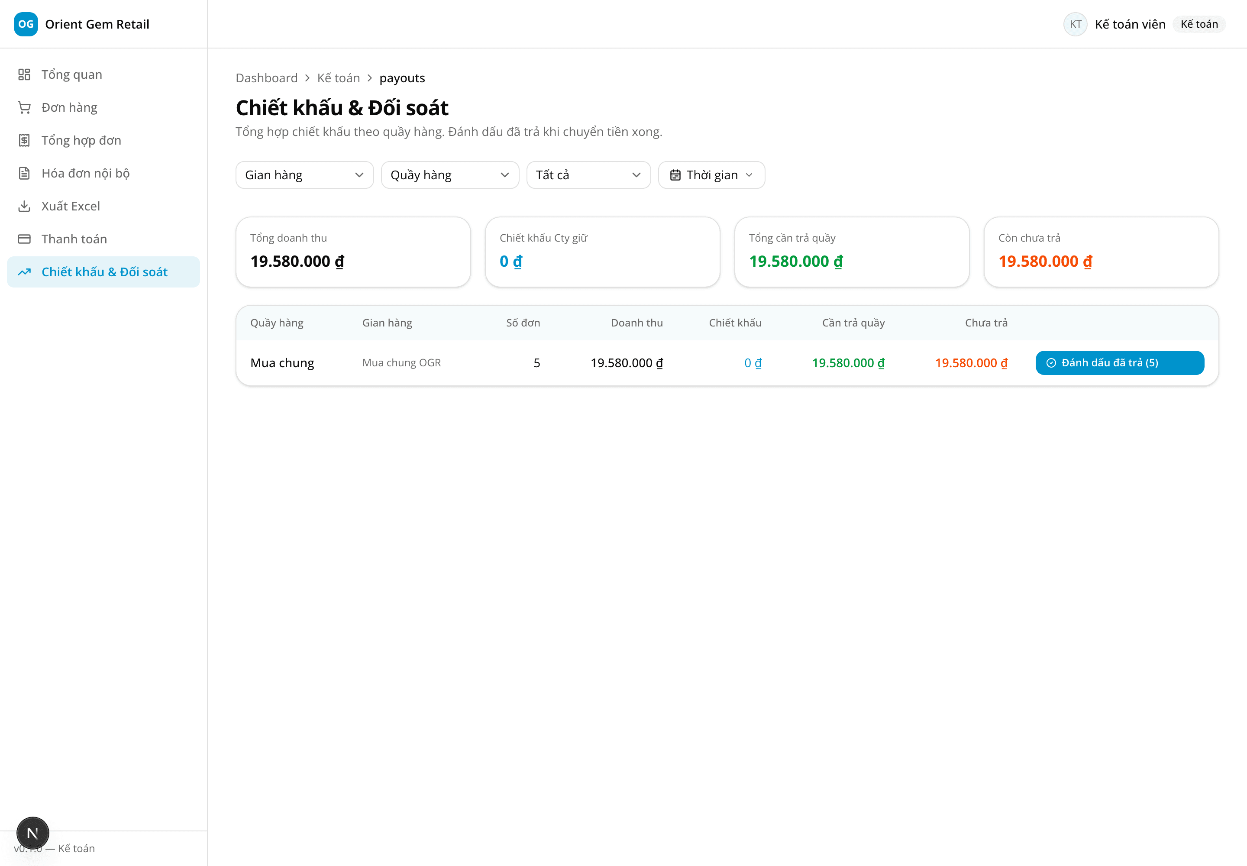The height and width of the screenshot is (866, 1247).
Task: Click the Xuất Excel download icon
Action: click(x=24, y=206)
